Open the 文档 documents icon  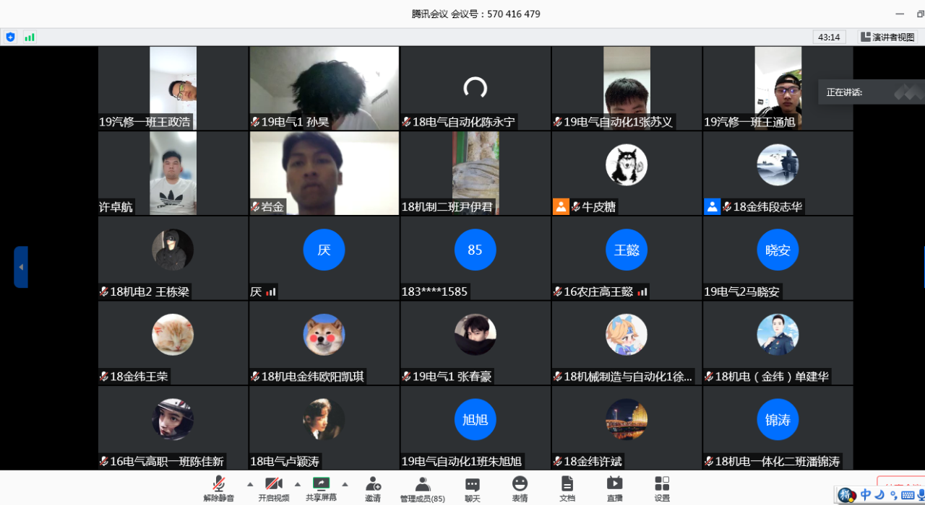[567, 488]
